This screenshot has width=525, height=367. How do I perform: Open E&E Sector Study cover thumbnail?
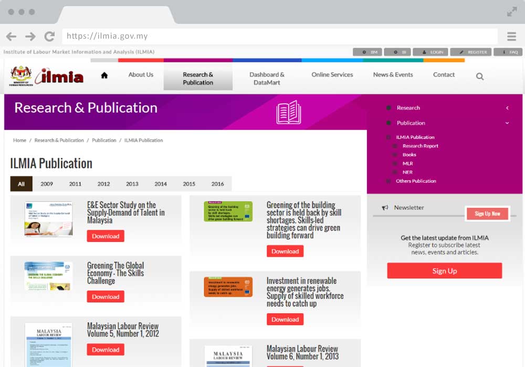click(x=48, y=219)
